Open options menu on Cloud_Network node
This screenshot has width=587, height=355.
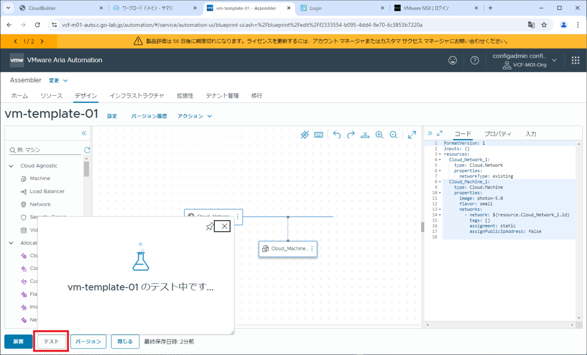coord(238,217)
